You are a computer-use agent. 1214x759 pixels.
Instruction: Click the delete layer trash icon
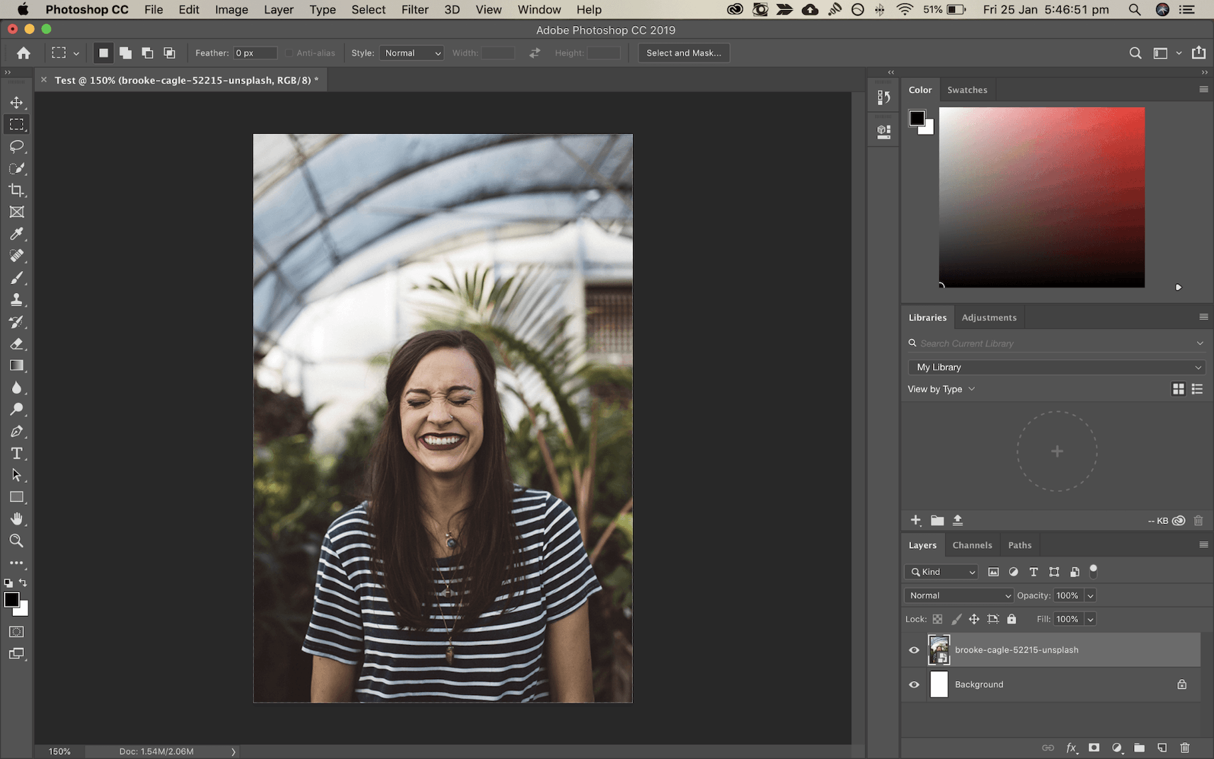[x=1185, y=748]
